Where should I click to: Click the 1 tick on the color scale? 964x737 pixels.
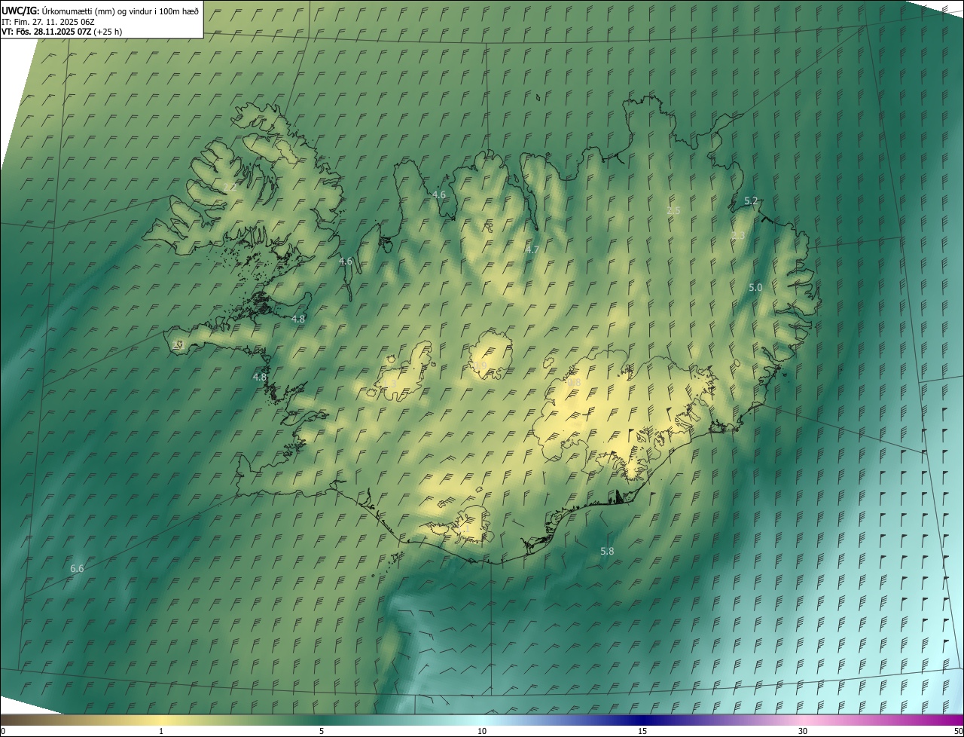(x=161, y=731)
